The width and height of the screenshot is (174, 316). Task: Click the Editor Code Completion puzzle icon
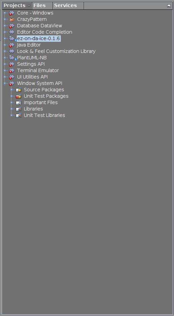click(x=12, y=32)
